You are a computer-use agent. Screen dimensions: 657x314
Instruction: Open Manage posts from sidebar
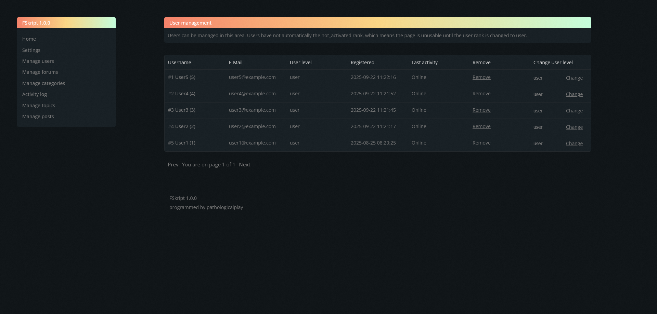tap(38, 117)
